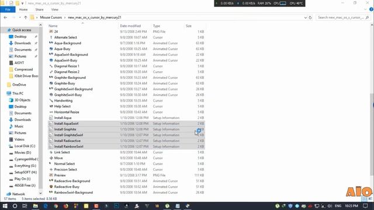Select This PC in the navigation pane
The height and width of the screenshot is (210, 374).
point(18,93)
